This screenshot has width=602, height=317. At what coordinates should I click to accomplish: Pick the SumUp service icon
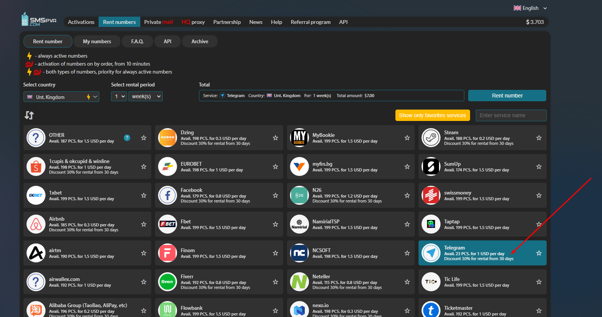click(x=431, y=166)
